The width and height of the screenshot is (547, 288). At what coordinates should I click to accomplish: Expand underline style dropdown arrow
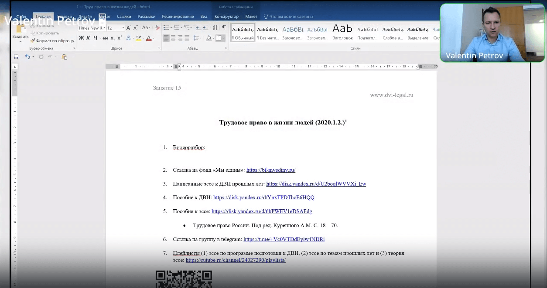pos(100,38)
